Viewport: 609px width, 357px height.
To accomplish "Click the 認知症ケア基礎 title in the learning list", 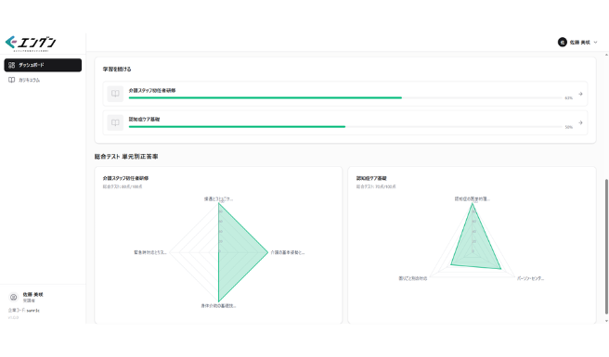I will tap(144, 119).
